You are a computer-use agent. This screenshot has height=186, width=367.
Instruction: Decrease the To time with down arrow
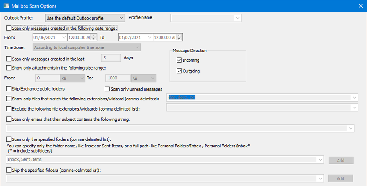click(179, 39)
